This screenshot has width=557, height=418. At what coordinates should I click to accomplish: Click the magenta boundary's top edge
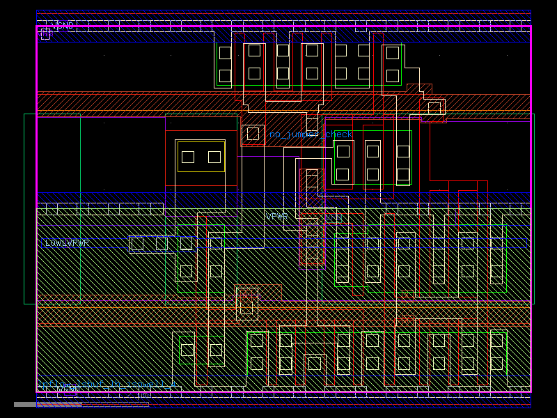(278, 26)
